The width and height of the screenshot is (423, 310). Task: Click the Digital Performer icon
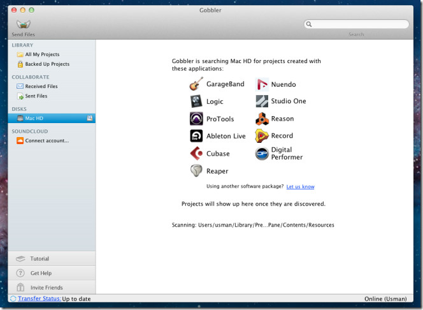point(262,154)
